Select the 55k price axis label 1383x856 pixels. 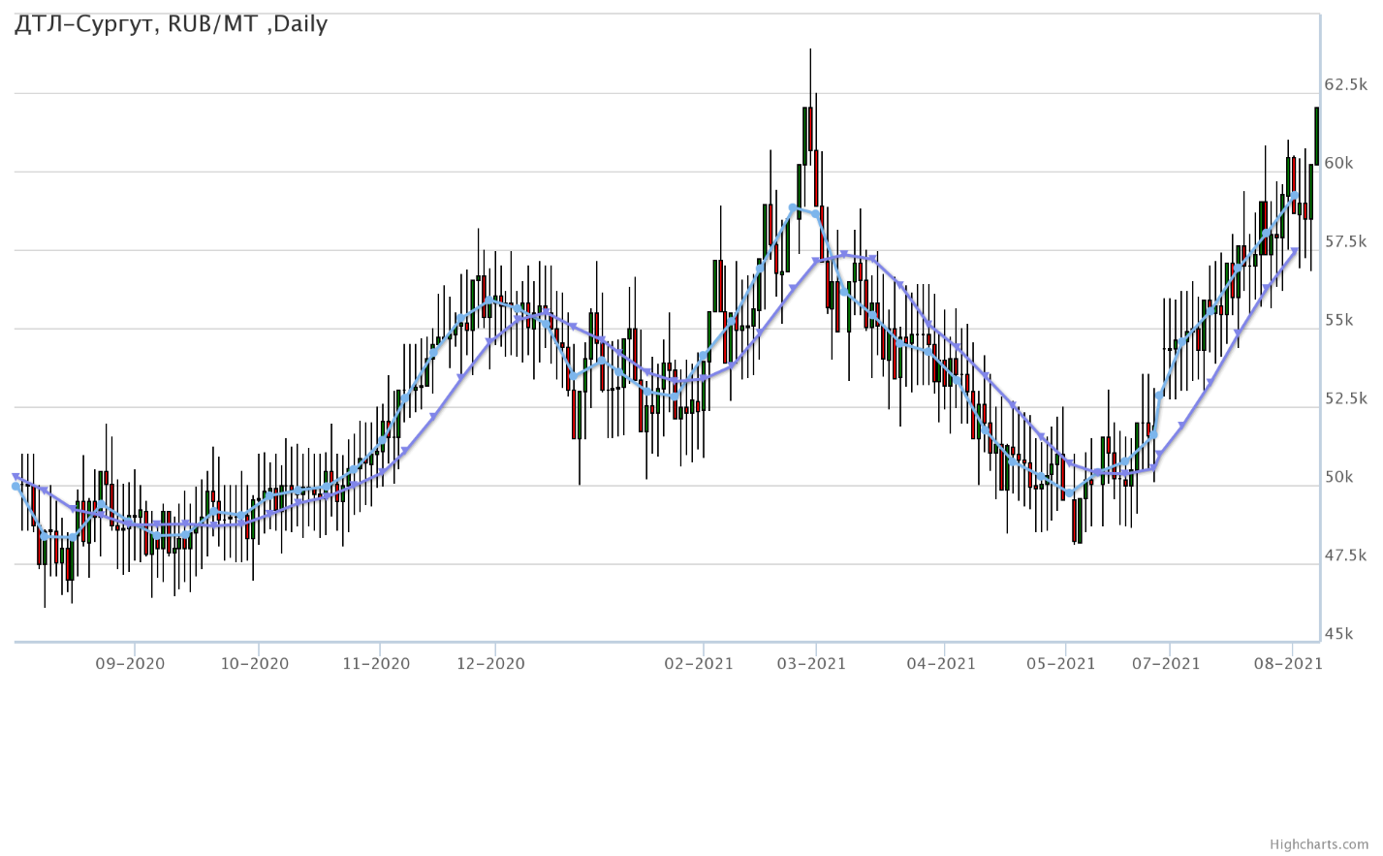coord(1338,321)
